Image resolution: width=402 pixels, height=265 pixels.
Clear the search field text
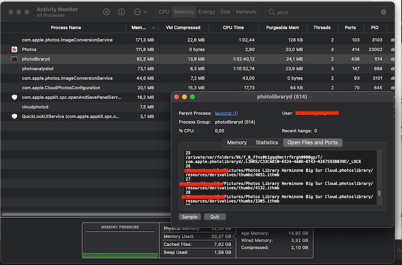click(x=384, y=12)
